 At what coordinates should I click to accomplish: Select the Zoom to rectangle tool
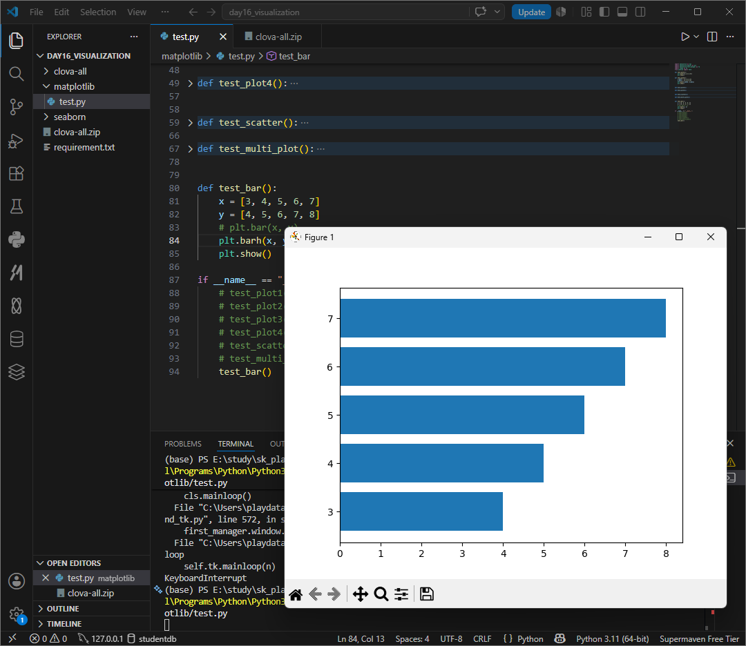(381, 594)
